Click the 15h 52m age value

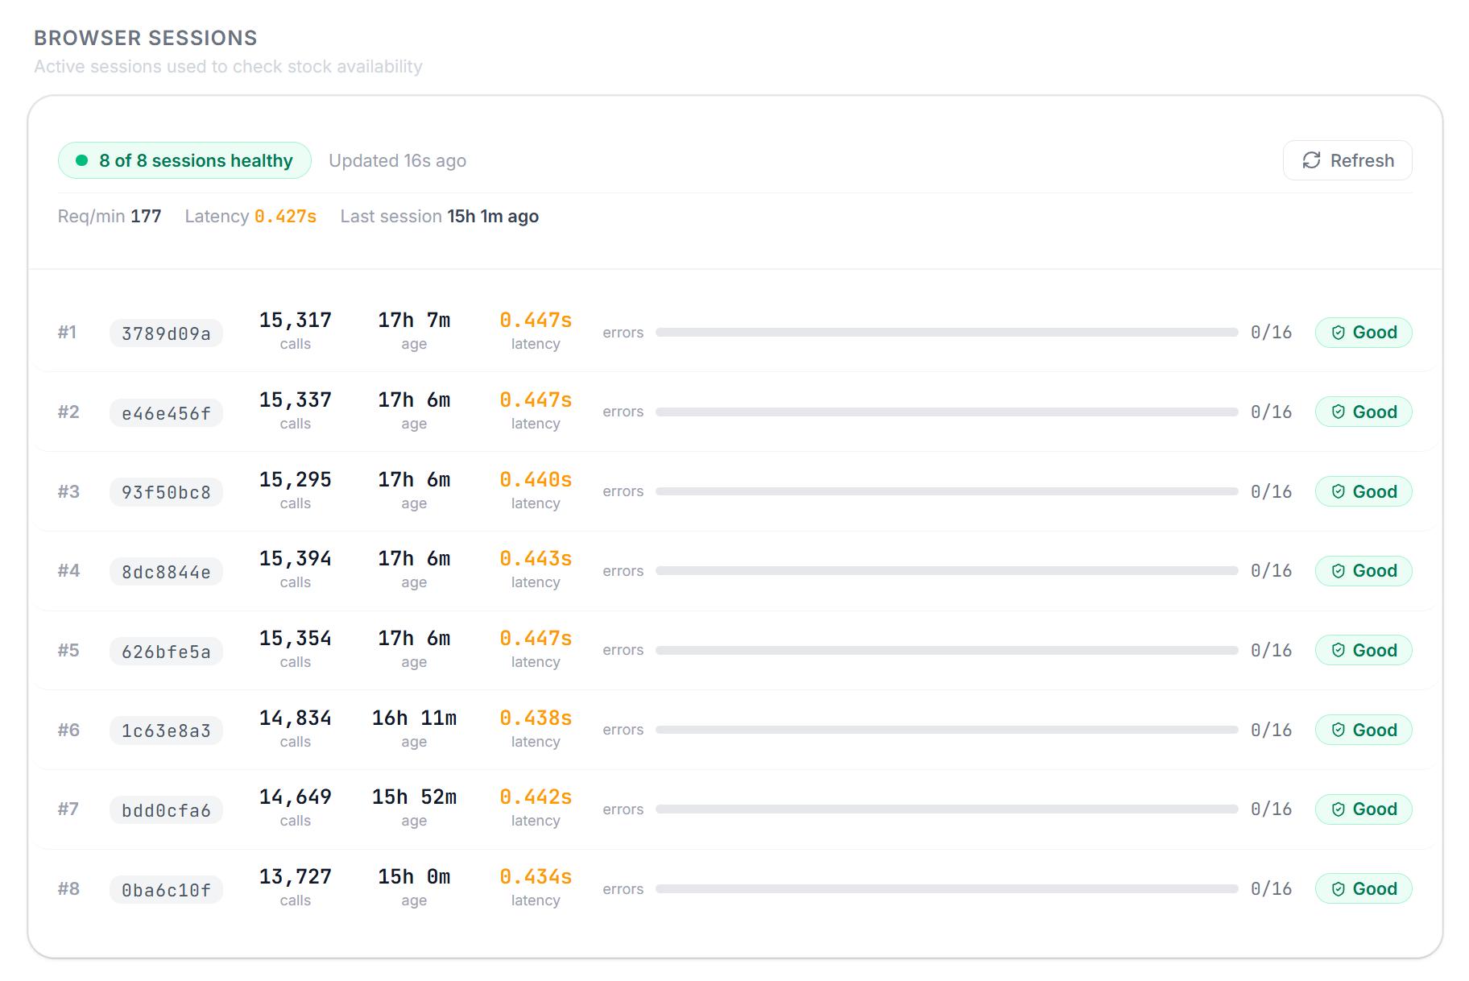[414, 797]
